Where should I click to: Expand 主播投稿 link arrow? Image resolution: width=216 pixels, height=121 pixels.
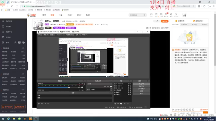click(x=185, y=21)
